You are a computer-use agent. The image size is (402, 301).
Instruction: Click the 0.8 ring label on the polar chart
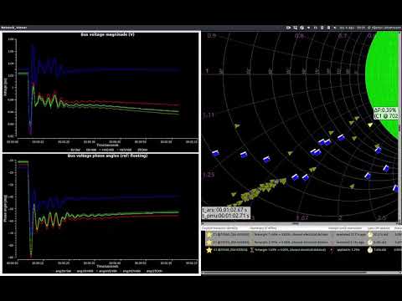pos(299,36)
